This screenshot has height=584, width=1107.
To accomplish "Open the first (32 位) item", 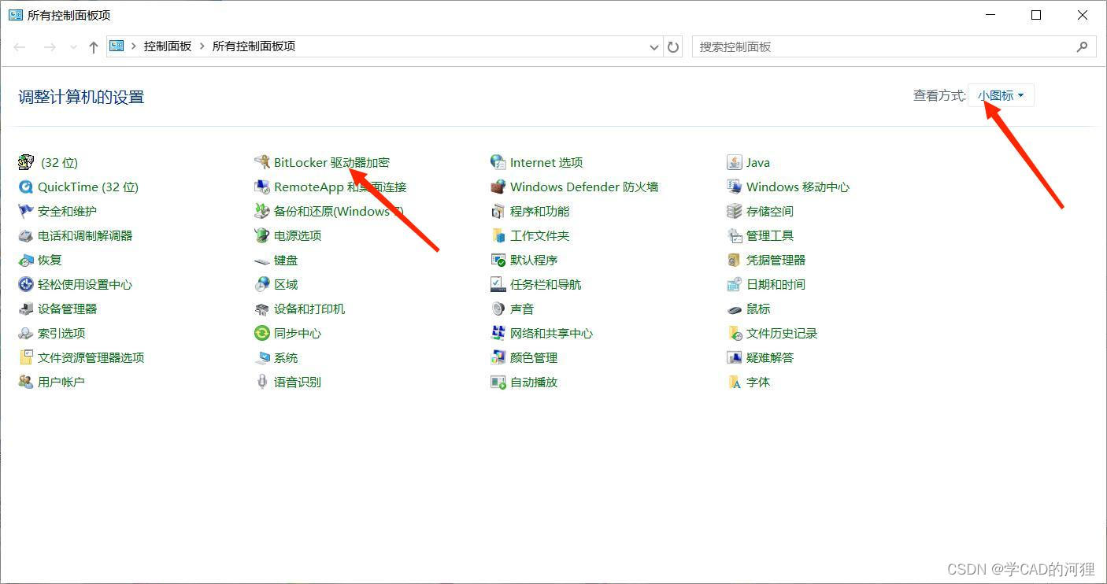I will pyautogui.click(x=59, y=162).
